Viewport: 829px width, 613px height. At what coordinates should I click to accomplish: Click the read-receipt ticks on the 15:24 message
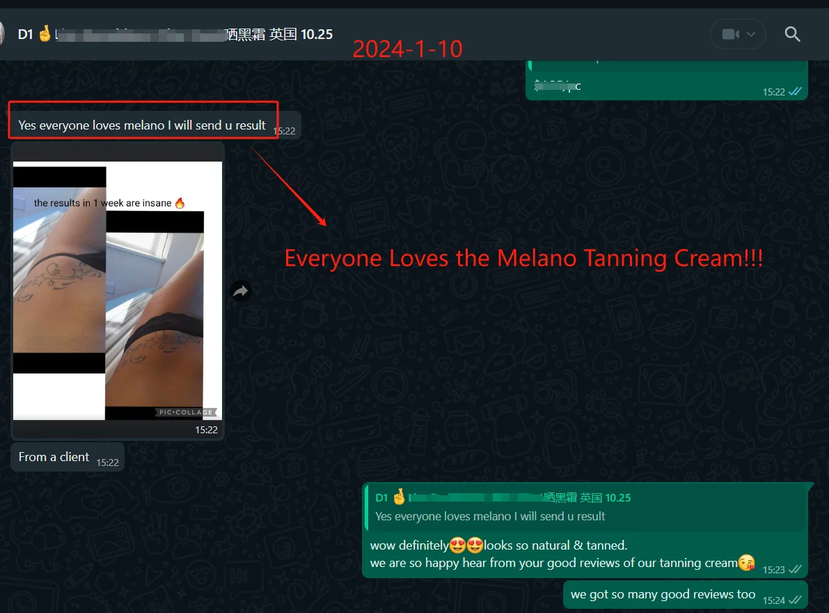pos(795,600)
